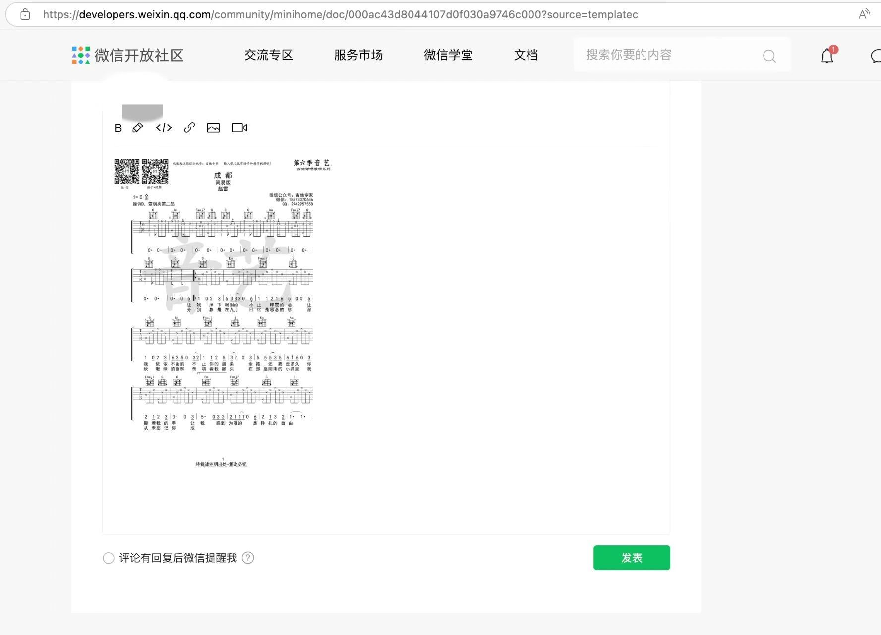The height and width of the screenshot is (635, 881).
Task: Click the 成都 sheet music title
Action: point(223,175)
